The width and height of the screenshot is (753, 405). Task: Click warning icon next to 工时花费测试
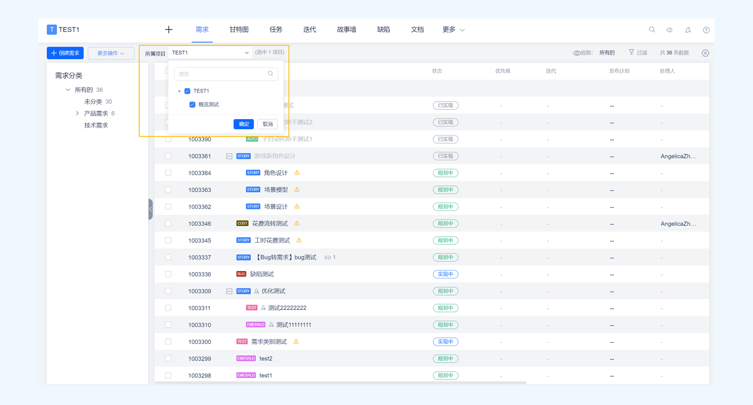[299, 240]
